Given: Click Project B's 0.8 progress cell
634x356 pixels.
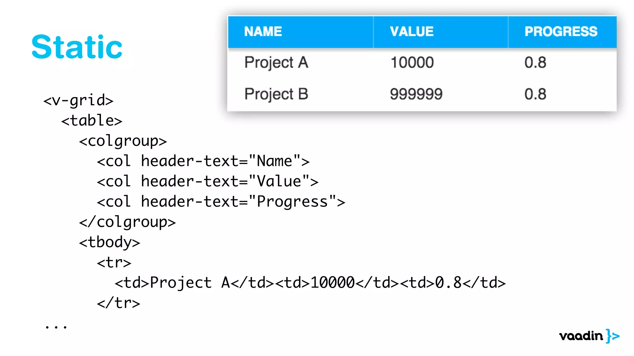Looking at the screenshot, I should 535,94.
